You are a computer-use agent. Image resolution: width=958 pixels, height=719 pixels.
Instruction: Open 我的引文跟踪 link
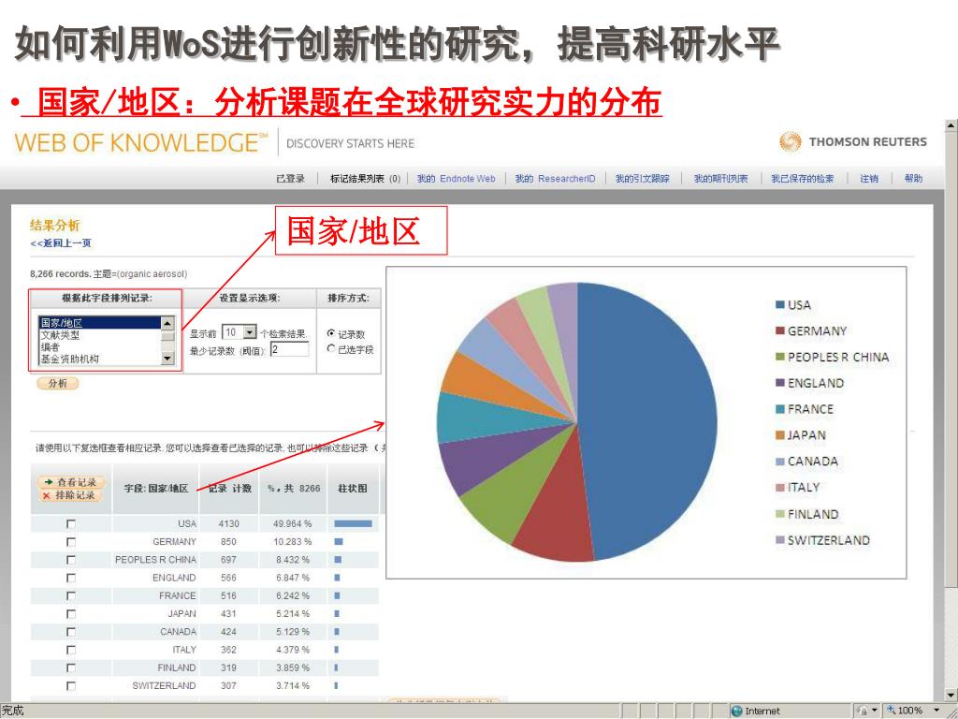[x=642, y=179]
